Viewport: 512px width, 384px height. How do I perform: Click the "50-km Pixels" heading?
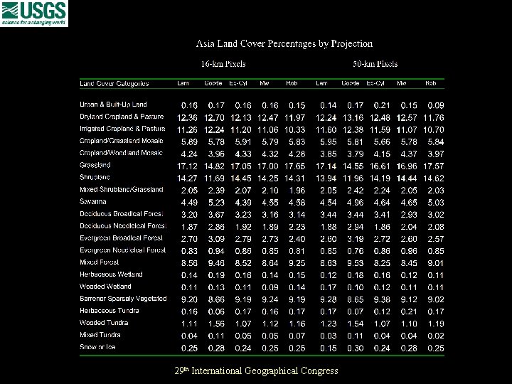click(375, 64)
